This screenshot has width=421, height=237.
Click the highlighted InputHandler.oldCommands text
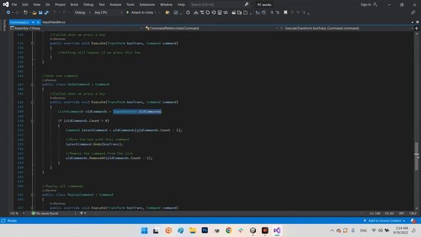pos(137,111)
